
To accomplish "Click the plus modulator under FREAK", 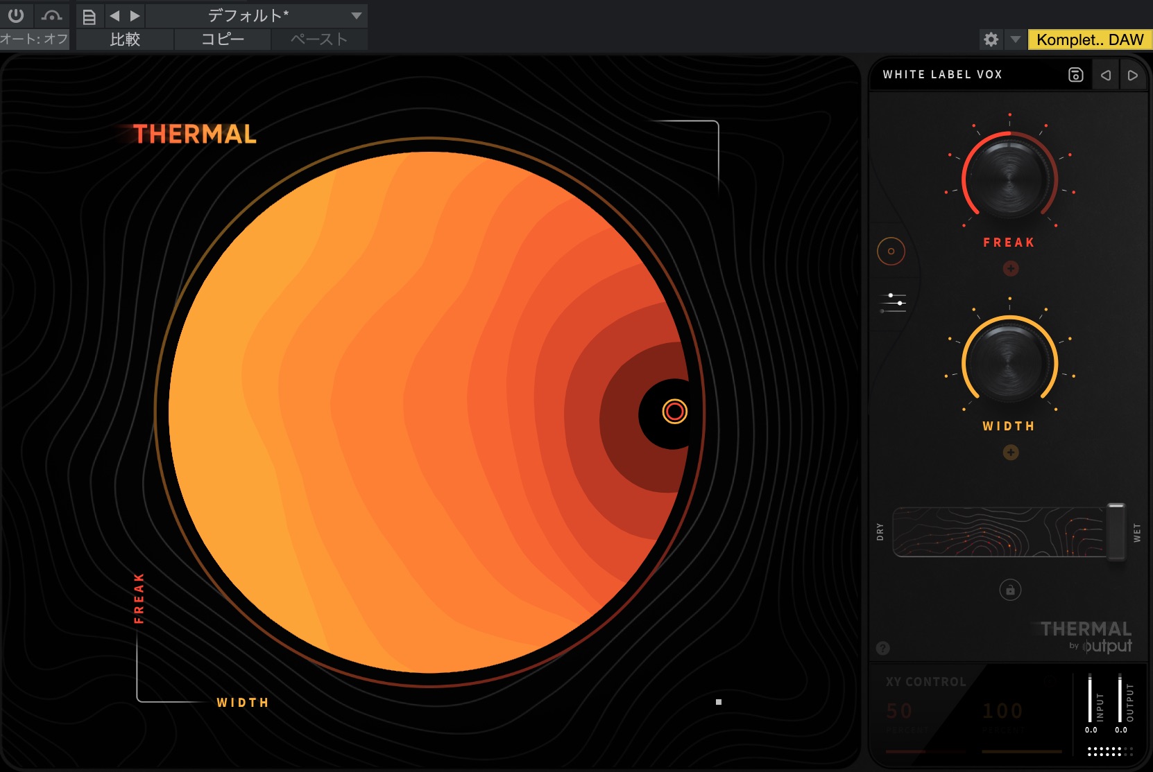I will tap(1010, 269).
